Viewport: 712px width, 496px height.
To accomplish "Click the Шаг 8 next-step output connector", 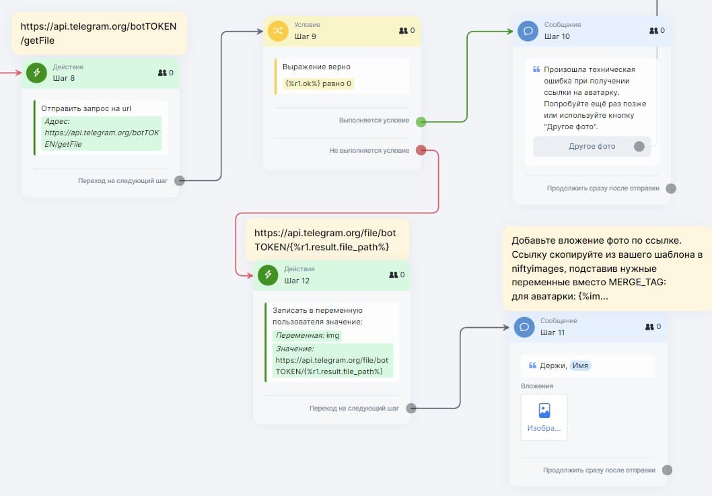I will 179,180.
